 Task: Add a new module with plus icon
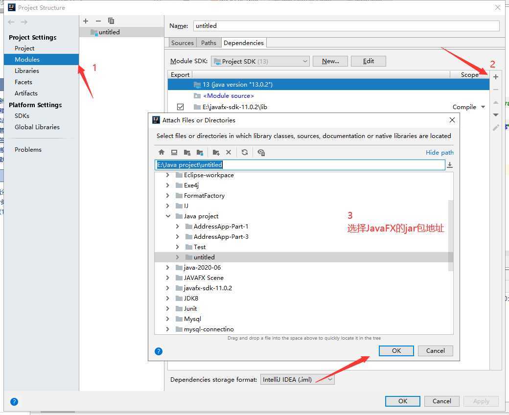pos(86,21)
